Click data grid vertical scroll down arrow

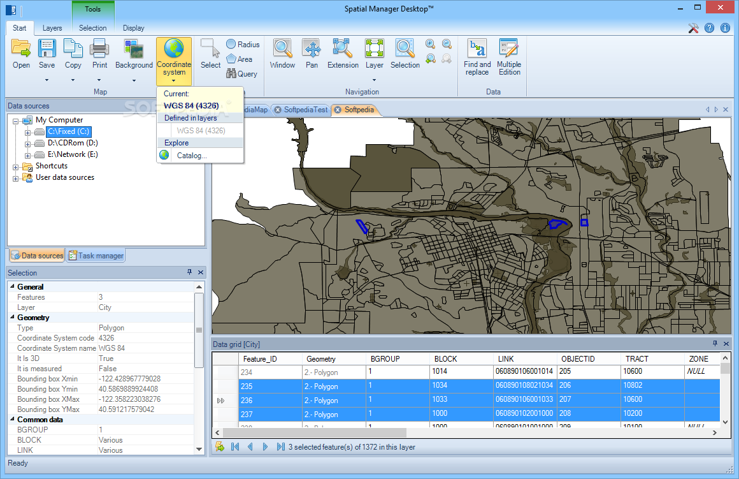(x=726, y=422)
